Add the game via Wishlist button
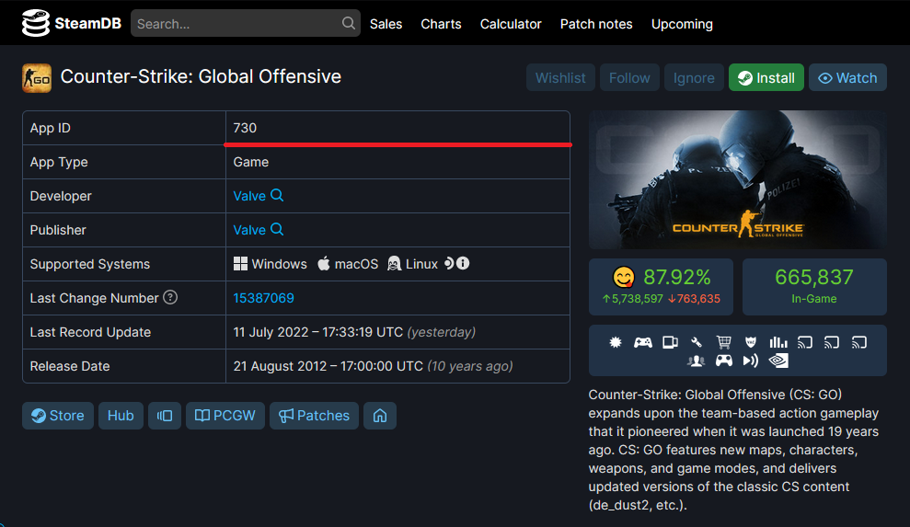Screen dimensions: 910x527 point(560,78)
